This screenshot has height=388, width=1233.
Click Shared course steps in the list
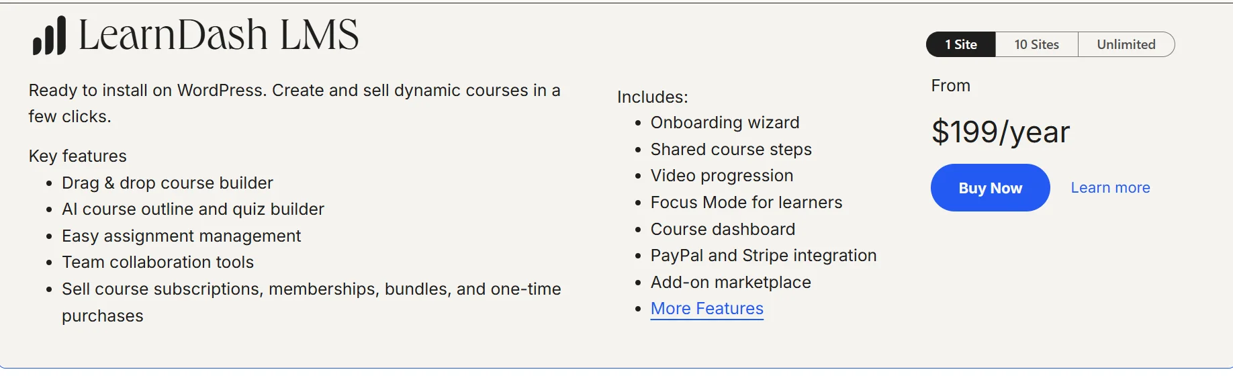pyautogui.click(x=731, y=150)
